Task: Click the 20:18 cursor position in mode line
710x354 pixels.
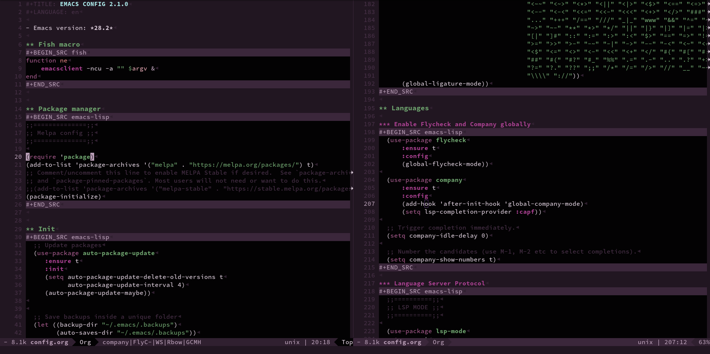Action: [320, 342]
